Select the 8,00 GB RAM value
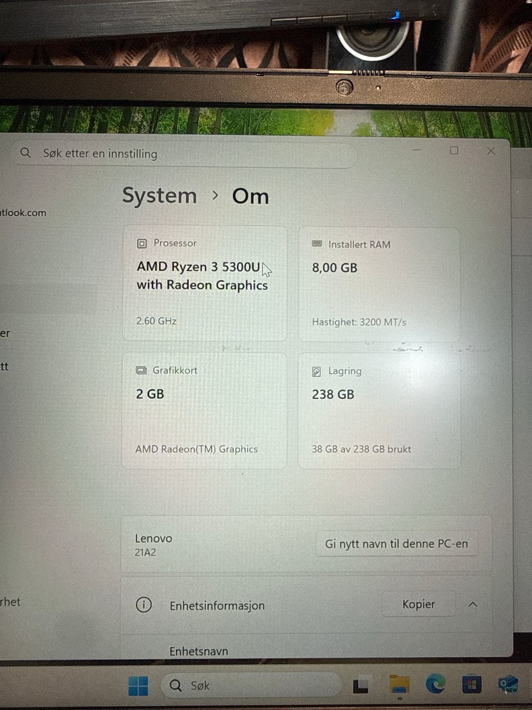The height and width of the screenshot is (710, 532). point(335,268)
